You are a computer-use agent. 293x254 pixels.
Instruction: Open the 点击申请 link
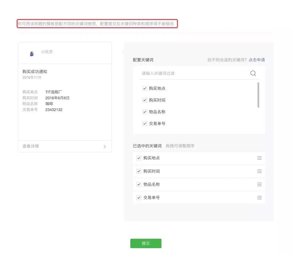click(257, 60)
